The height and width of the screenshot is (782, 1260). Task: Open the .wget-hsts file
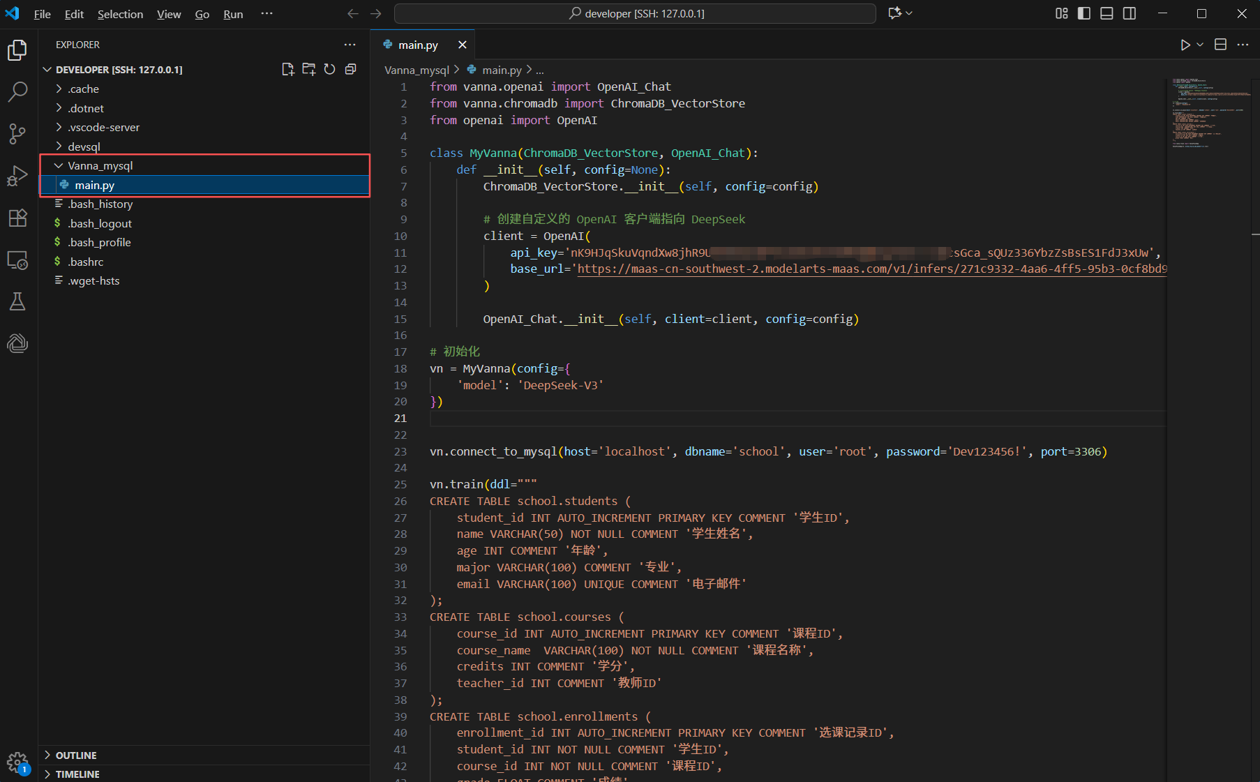(x=204, y=280)
